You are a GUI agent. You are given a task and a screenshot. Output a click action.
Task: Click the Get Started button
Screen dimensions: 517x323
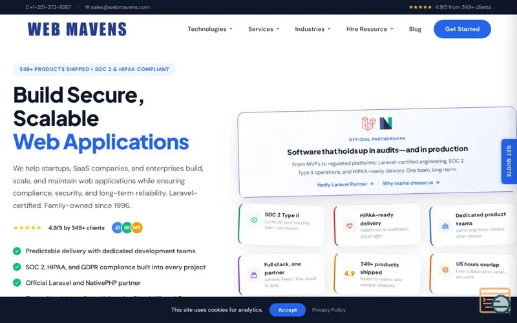point(462,29)
